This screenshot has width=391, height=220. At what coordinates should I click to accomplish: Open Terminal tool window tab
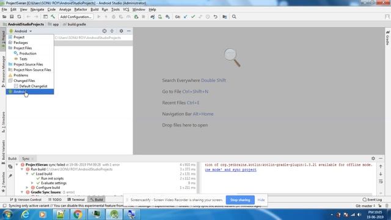(76, 200)
